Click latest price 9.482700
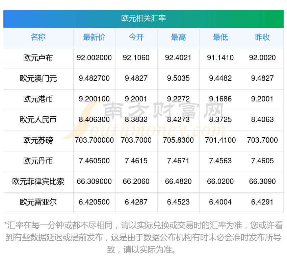This screenshot has height=260, width=287. (x=94, y=78)
